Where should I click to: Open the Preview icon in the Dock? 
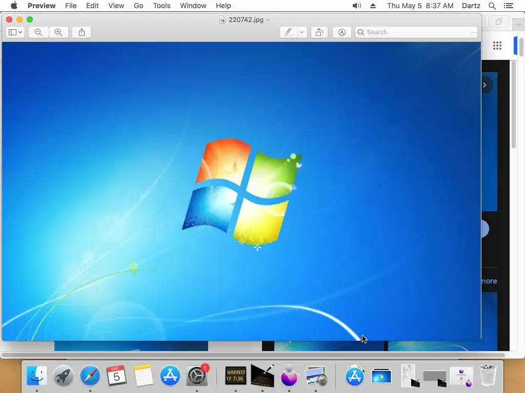(316, 376)
